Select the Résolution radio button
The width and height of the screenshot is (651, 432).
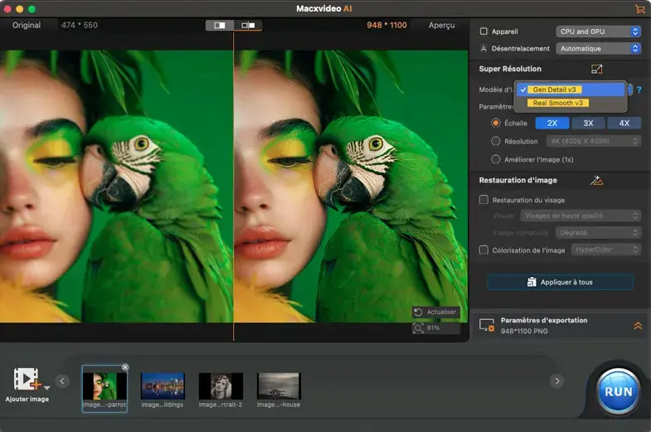coord(496,142)
